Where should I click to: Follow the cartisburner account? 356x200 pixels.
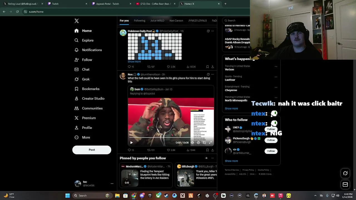pyautogui.click(x=271, y=151)
